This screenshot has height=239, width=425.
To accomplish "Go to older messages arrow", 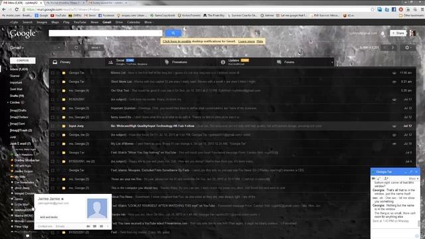I will tap(392, 48).
